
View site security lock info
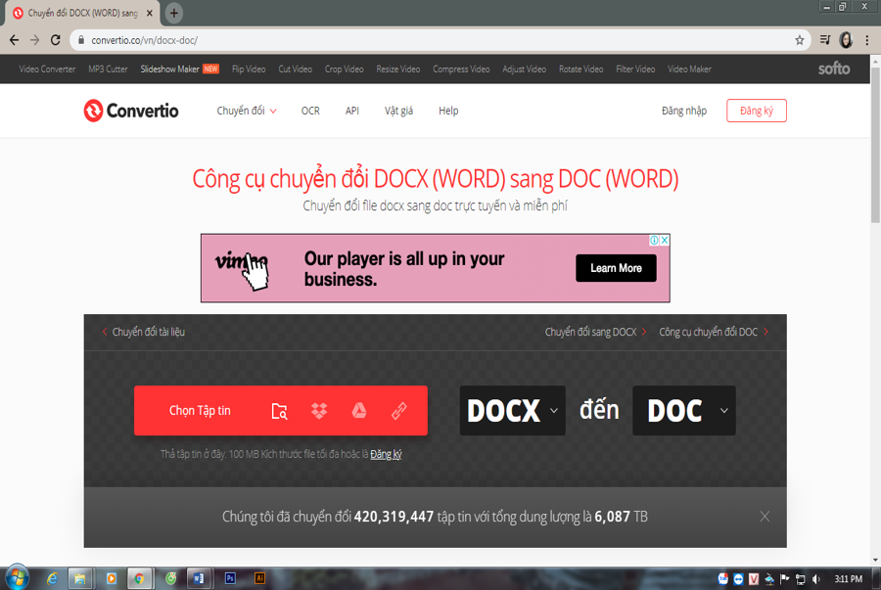point(81,40)
